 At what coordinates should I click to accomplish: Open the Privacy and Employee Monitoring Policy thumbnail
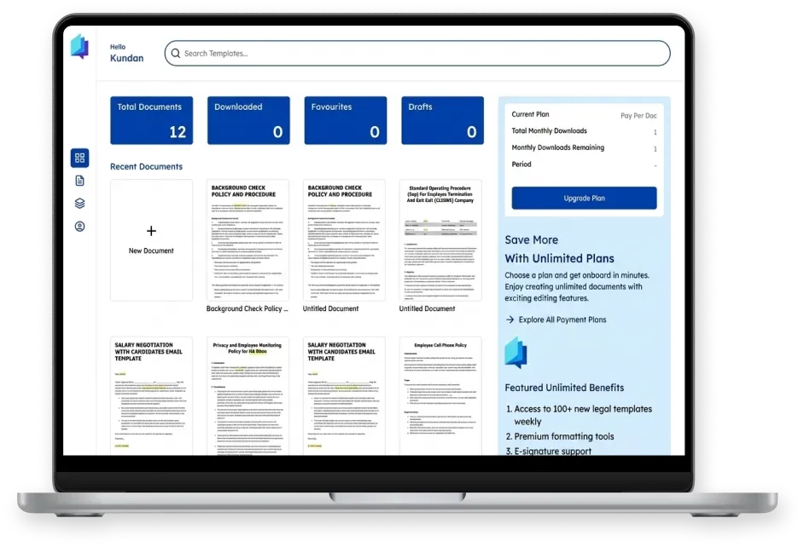pyautogui.click(x=248, y=395)
